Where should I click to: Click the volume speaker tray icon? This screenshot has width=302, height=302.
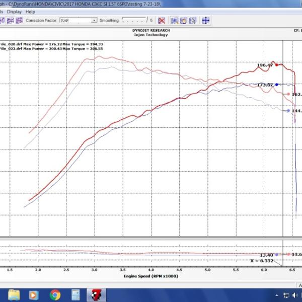click(295, 295)
